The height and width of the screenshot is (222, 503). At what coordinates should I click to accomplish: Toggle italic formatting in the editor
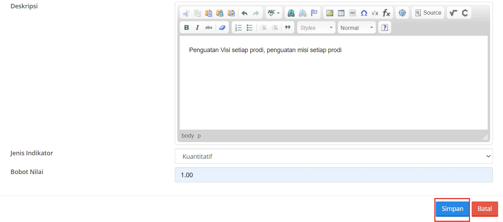coord(197,27)
